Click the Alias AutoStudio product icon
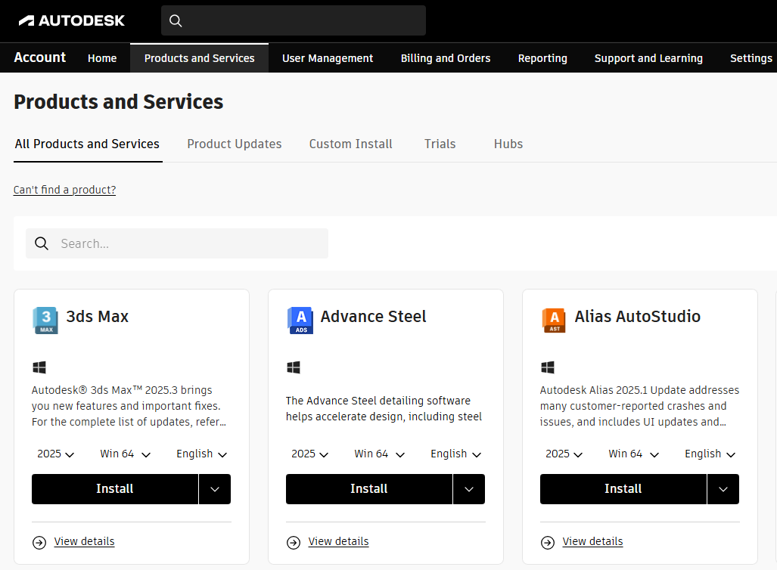This screenshot has width=777, height=570. (x=554, y=320)
